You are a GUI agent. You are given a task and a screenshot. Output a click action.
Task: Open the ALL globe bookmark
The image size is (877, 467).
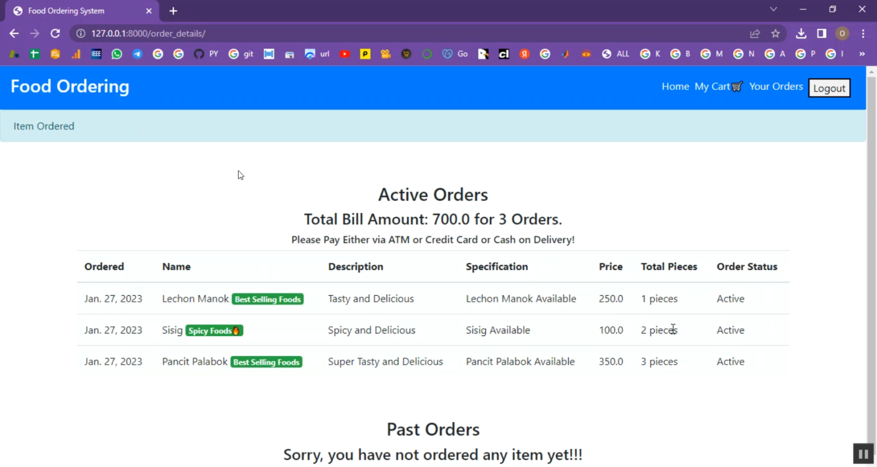616,54
